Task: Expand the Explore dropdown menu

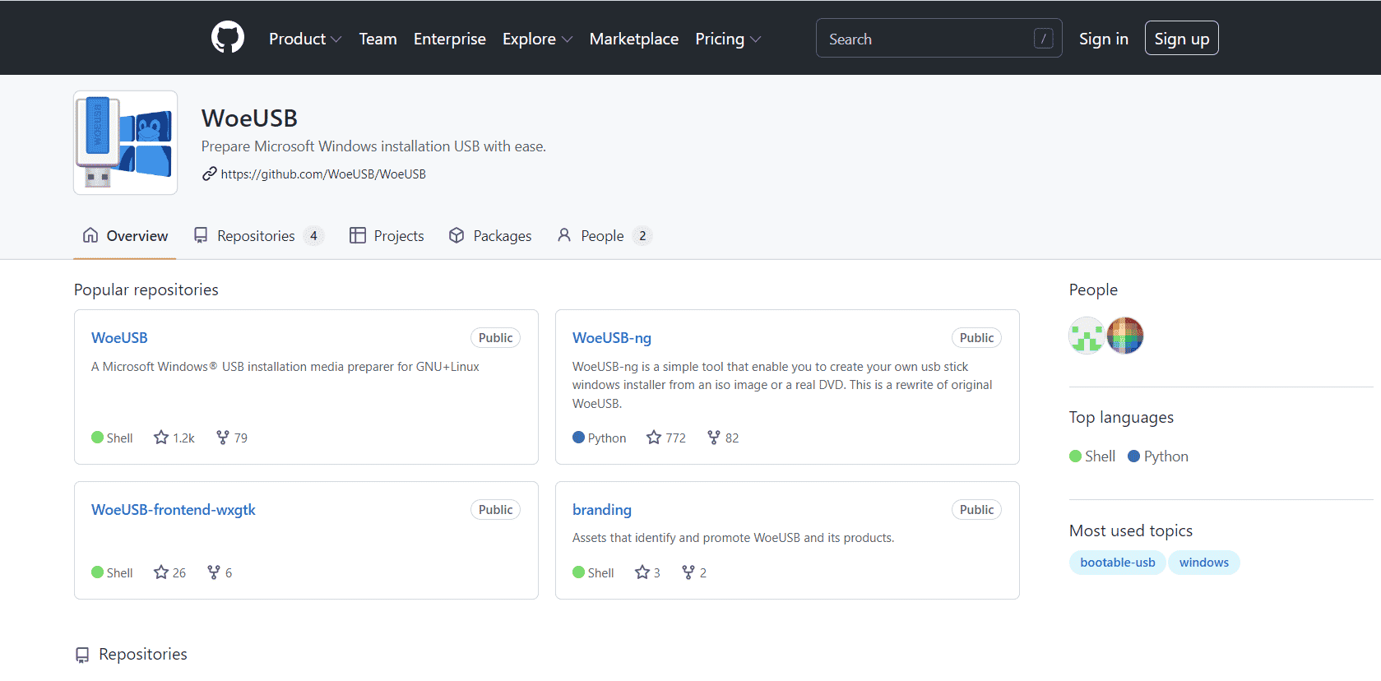Action: tap(537, 39)
